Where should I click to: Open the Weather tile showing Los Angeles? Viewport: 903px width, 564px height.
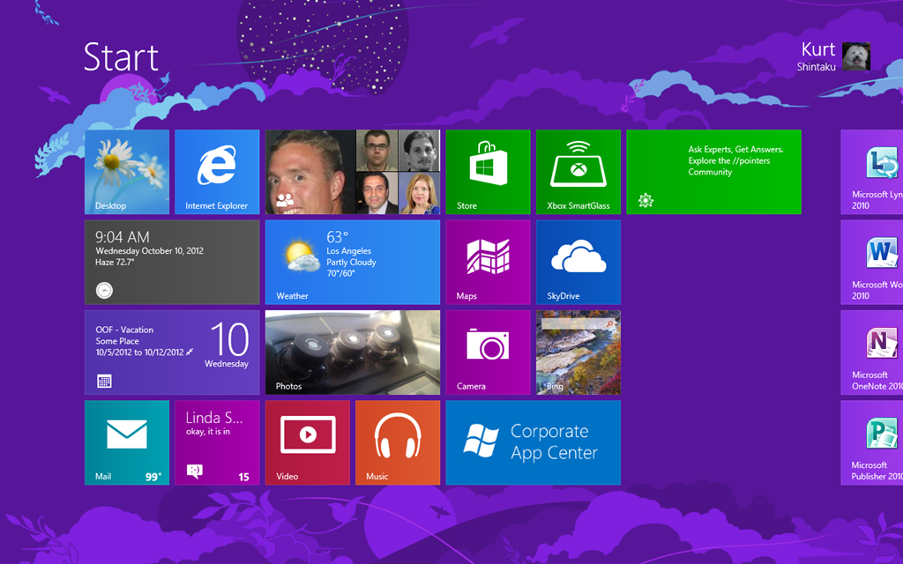click(353, 262)
